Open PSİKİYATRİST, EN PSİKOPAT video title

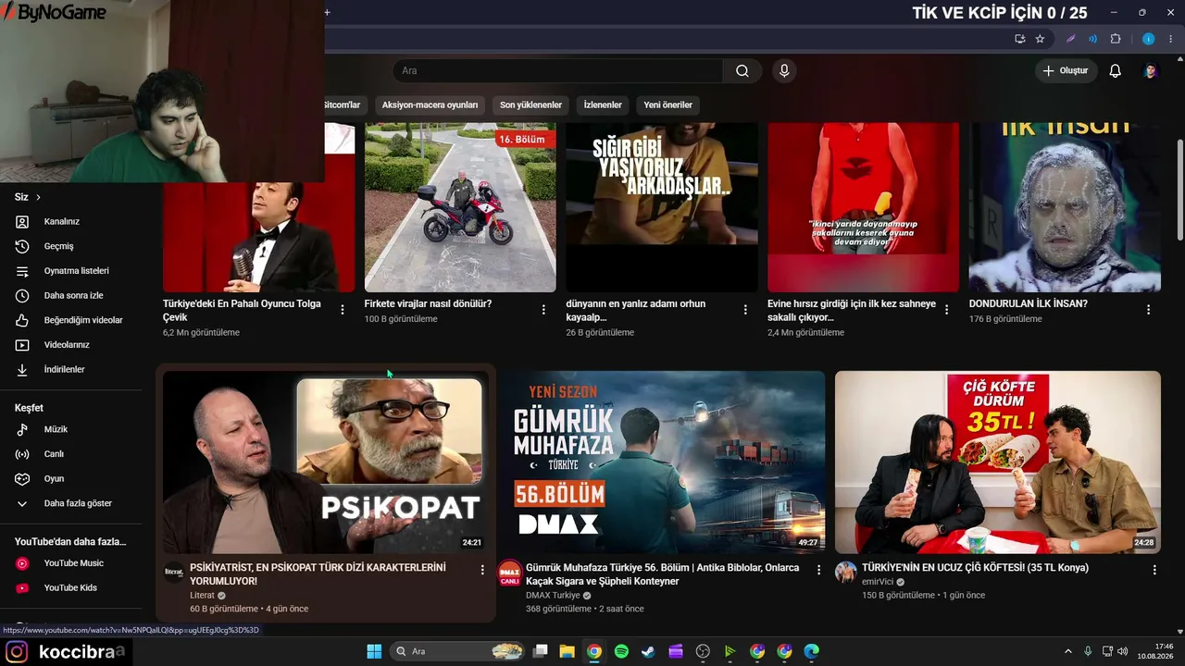point(318,574)
